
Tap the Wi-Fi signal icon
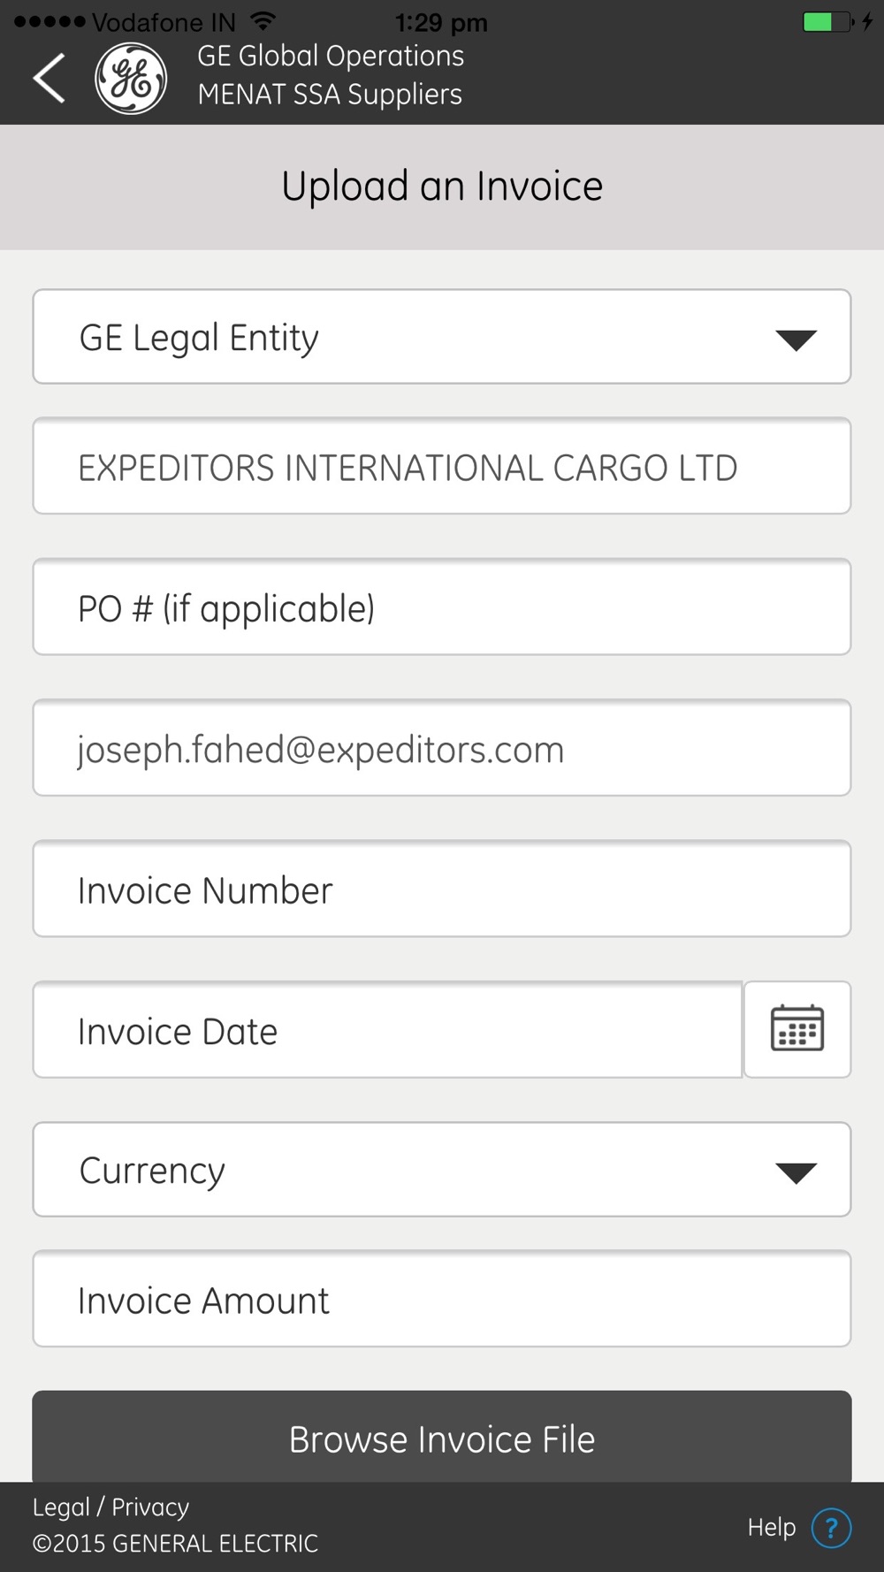pyautogui.click(x=263, y=19)
